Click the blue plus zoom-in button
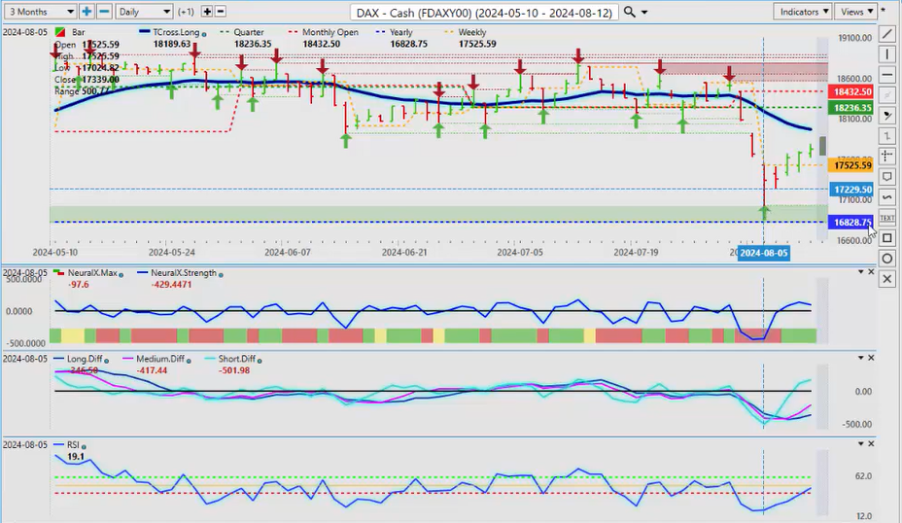902x523 pixels. [86, 12]
